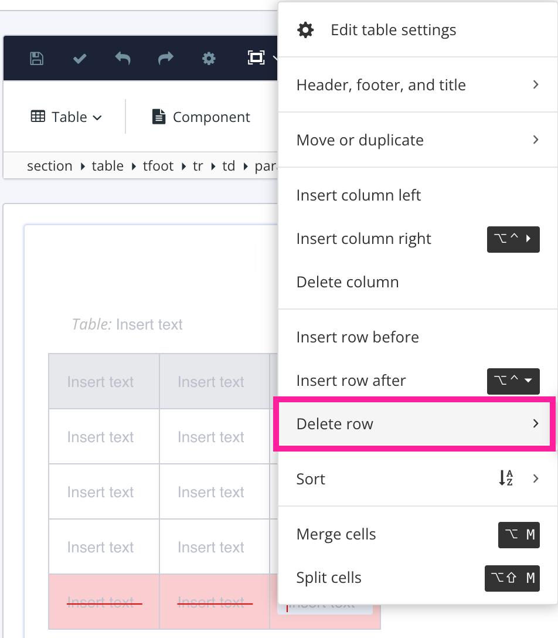Viewport: 558px width, 638px height.
Task: Choose Merge cells from the context menu
Action: (x=336, y=534)
